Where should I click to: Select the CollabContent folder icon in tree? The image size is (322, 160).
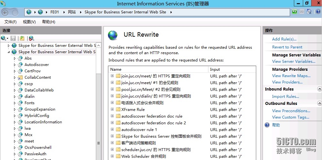(20, 77)
